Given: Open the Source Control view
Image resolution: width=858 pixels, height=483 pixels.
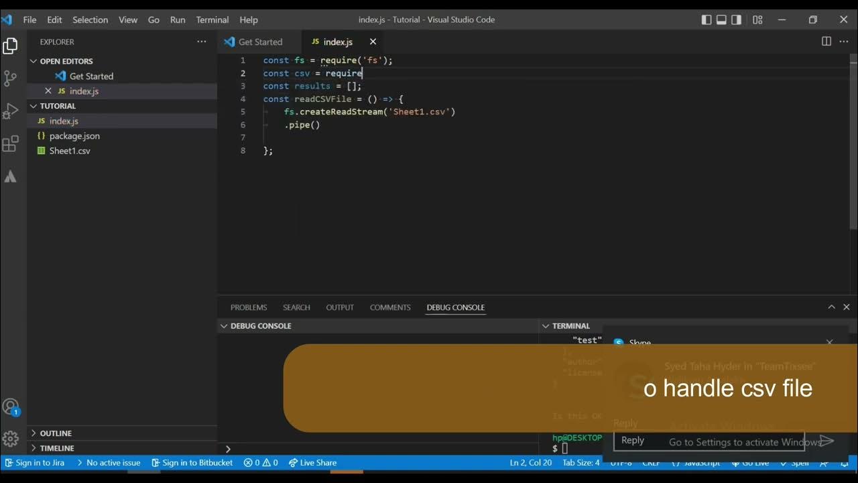Looking at the screenshot, I should tap(10, 78).
